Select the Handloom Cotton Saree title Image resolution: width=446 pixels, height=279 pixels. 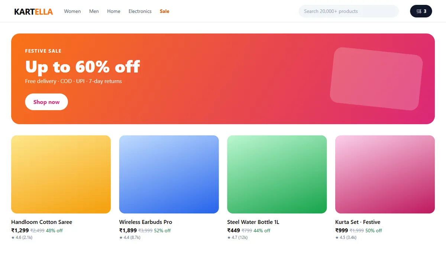(x=42, y=222)
